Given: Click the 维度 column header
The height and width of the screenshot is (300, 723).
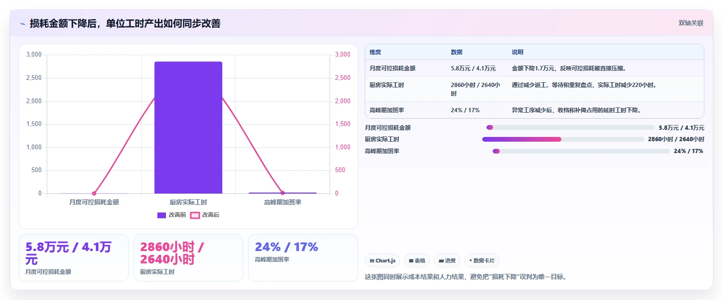Looking at the screenshot, I should pyautogui.click(x=375, y=52).
